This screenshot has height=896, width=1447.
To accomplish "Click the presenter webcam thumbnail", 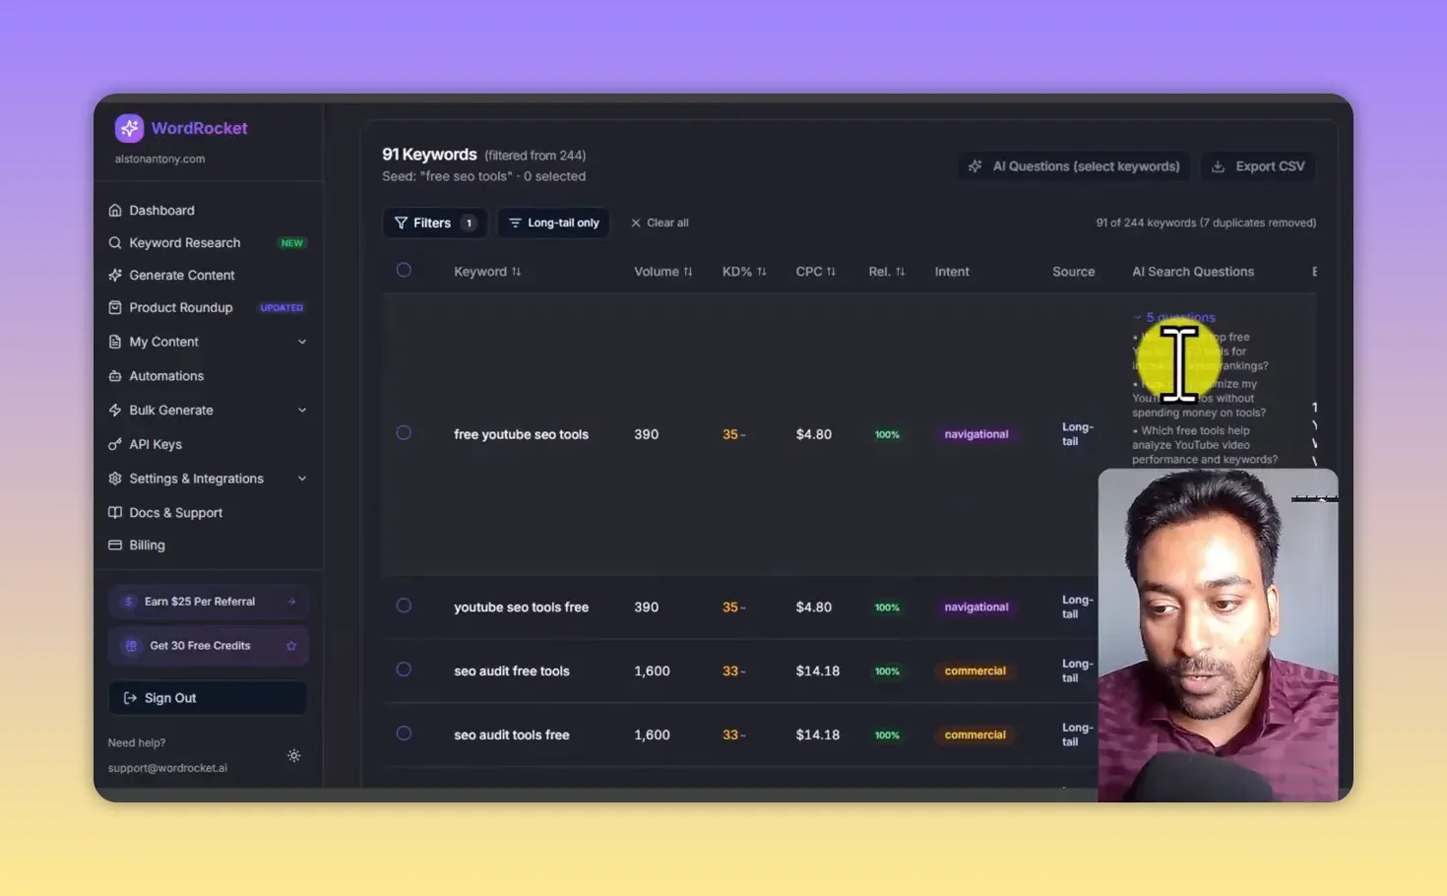I will 1218,635.
